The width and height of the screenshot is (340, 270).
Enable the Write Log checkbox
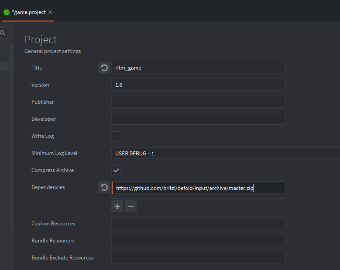116,136
